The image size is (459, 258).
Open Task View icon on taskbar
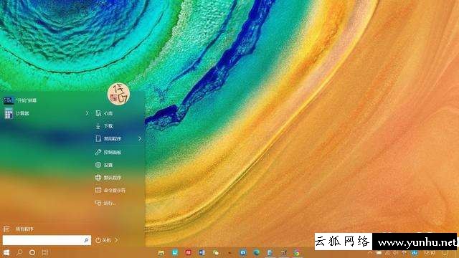click(44, 252)
